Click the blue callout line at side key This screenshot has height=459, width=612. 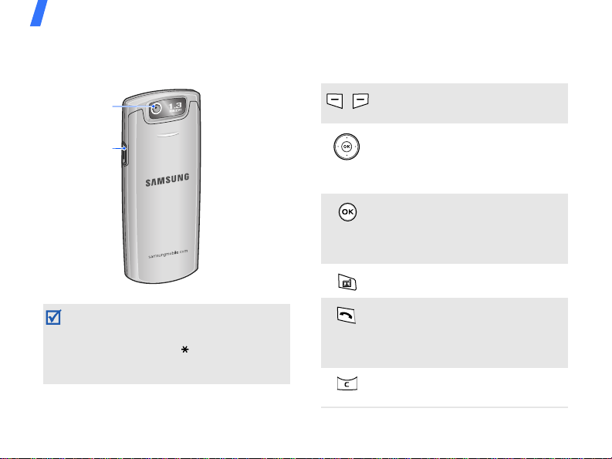[119, 148]
